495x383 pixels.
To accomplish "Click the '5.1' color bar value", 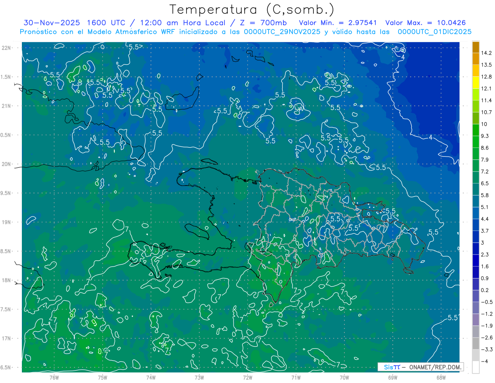I will point(485,207).
